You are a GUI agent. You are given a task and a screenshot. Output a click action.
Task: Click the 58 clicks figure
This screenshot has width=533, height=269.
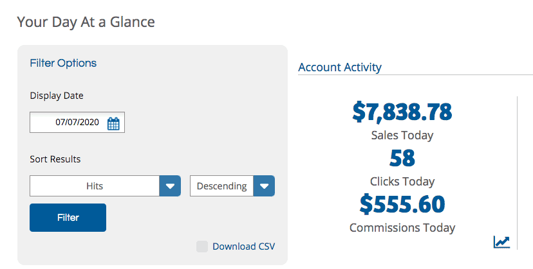pos(402,158)
